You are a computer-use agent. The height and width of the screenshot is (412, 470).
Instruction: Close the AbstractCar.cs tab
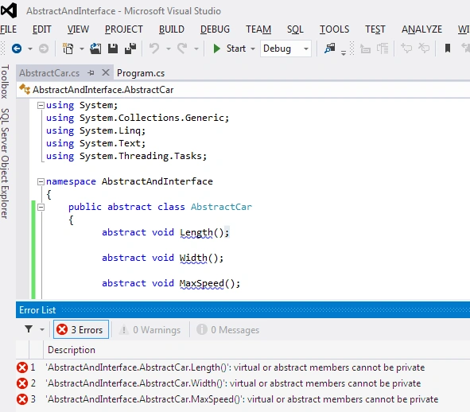106,72
